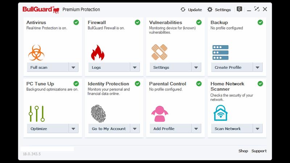Image resolution: width=290 pixels, height=163 pixels.
Task: Expand the Full scan dropdown arrow
Action: tap(74, 67)
